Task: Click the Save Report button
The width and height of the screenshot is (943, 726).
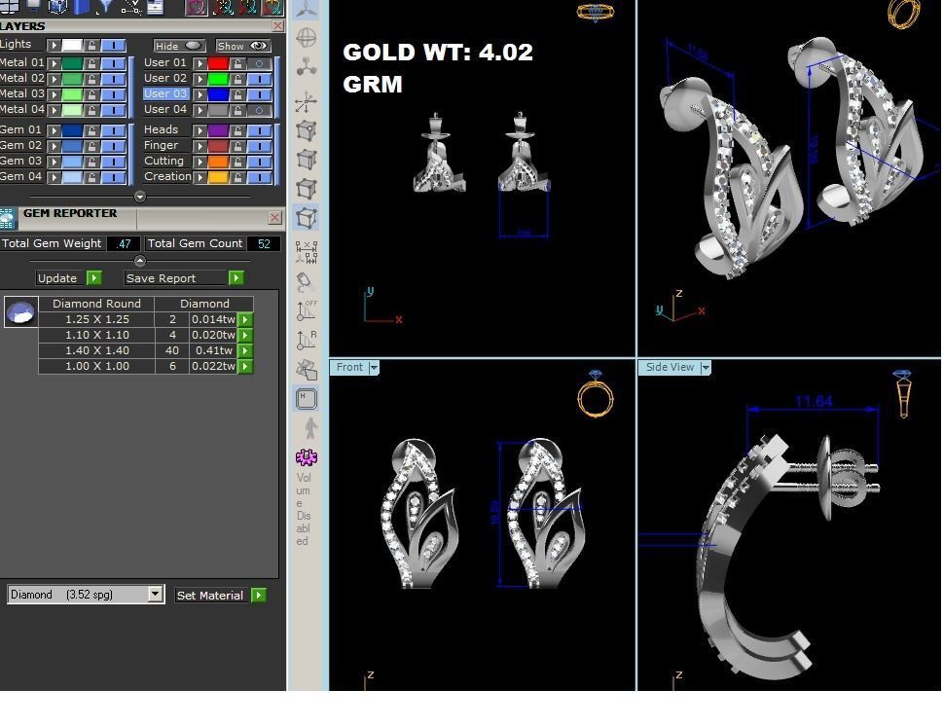Action: click(x=184, y=278)
